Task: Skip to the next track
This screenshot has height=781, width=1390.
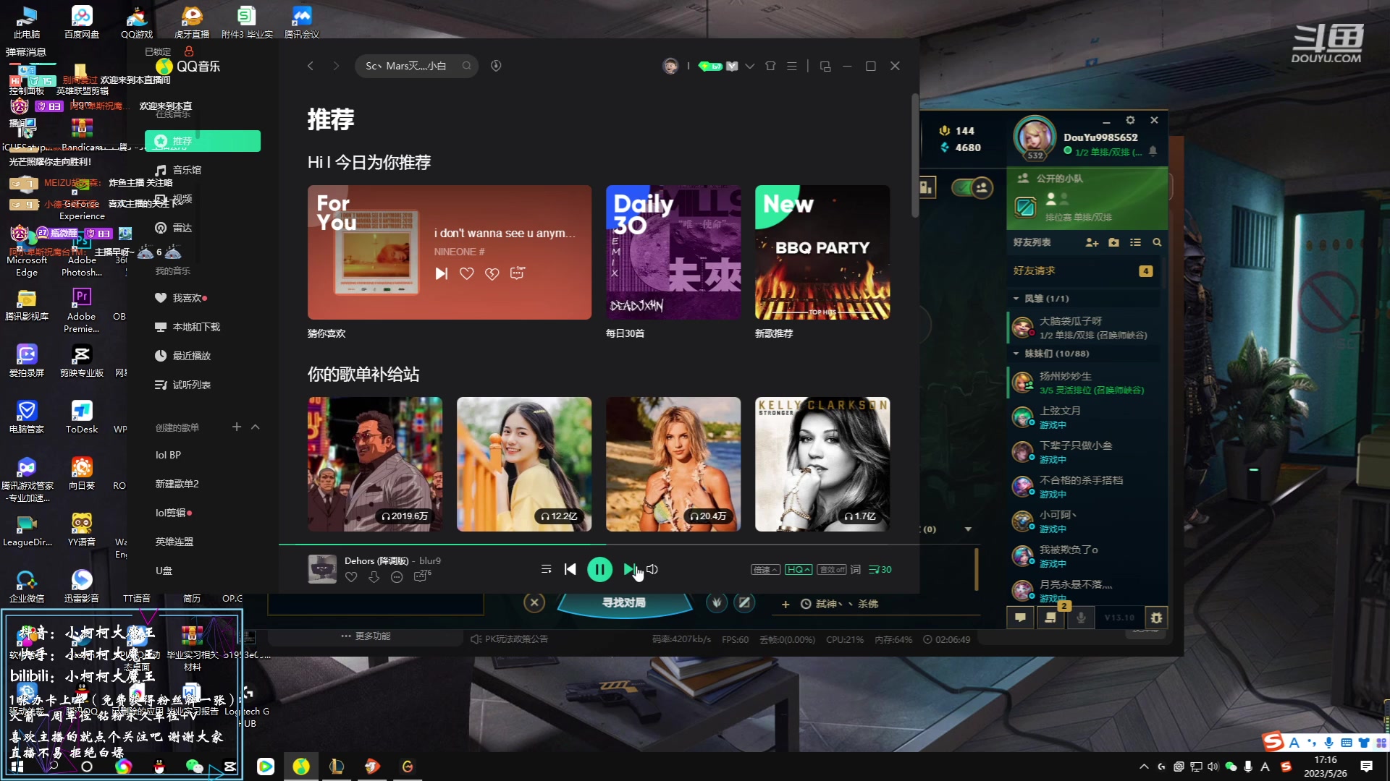Action: 629,570
